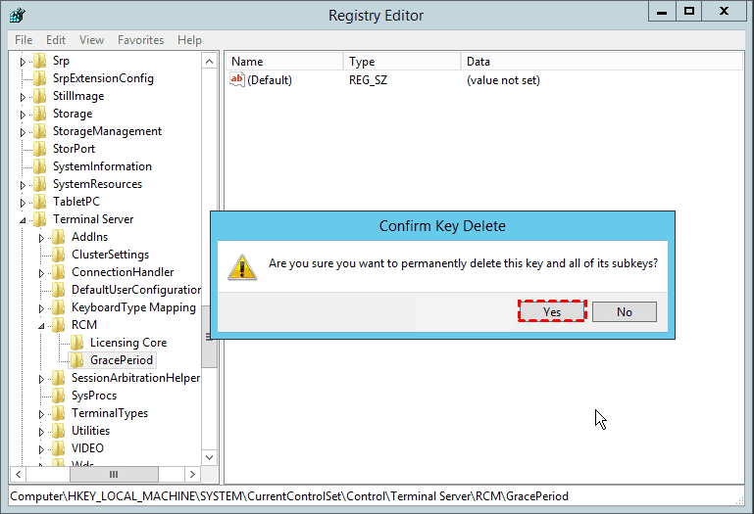Select the Storage folder icon
754x514 pixels.
[40, 114]
